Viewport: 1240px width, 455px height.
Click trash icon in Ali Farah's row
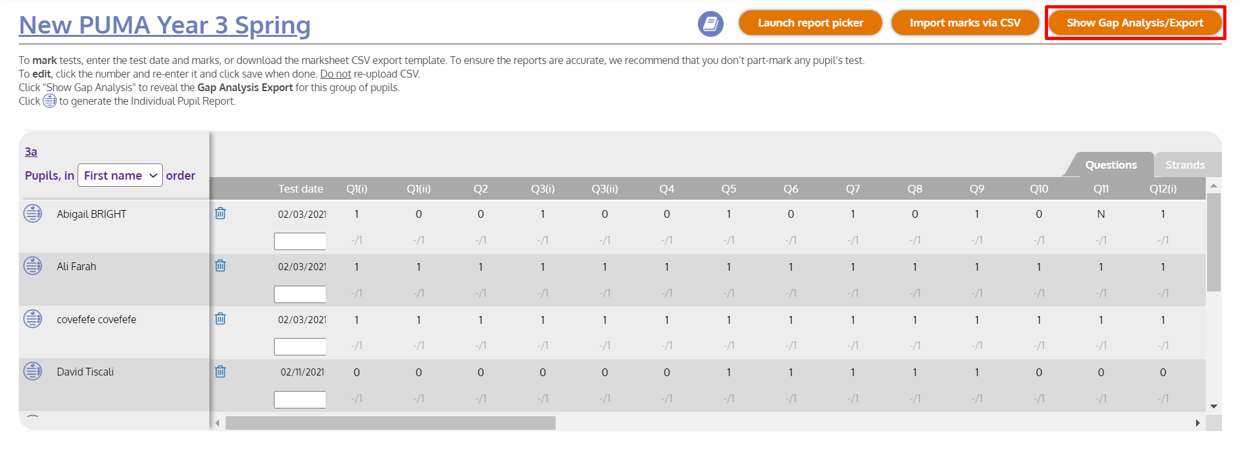(220, 266)
